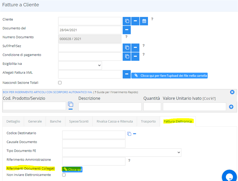
Task: Click the upload files to folder button
Action: 169,76
